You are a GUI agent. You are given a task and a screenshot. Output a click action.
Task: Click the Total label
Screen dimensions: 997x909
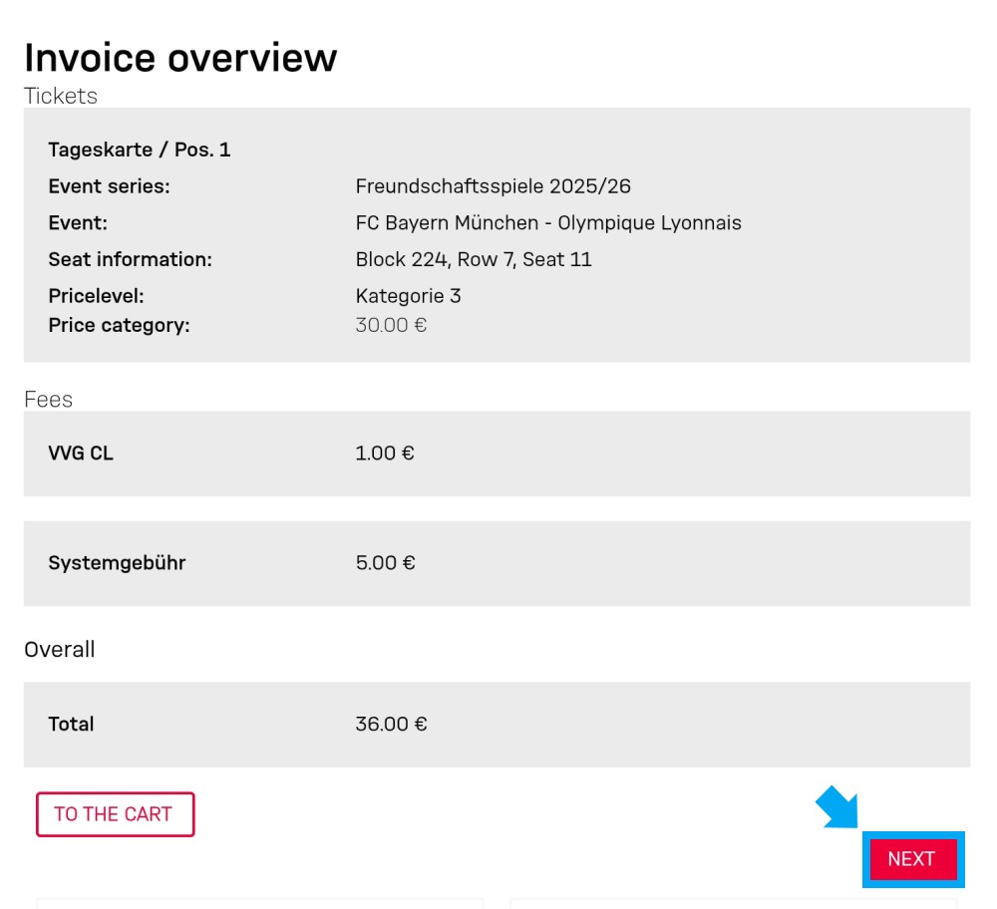pos(71,725)
